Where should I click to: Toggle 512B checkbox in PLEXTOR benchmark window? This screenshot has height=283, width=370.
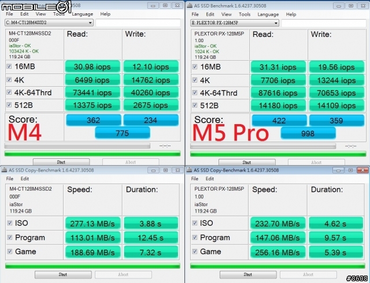click(195, 105)
